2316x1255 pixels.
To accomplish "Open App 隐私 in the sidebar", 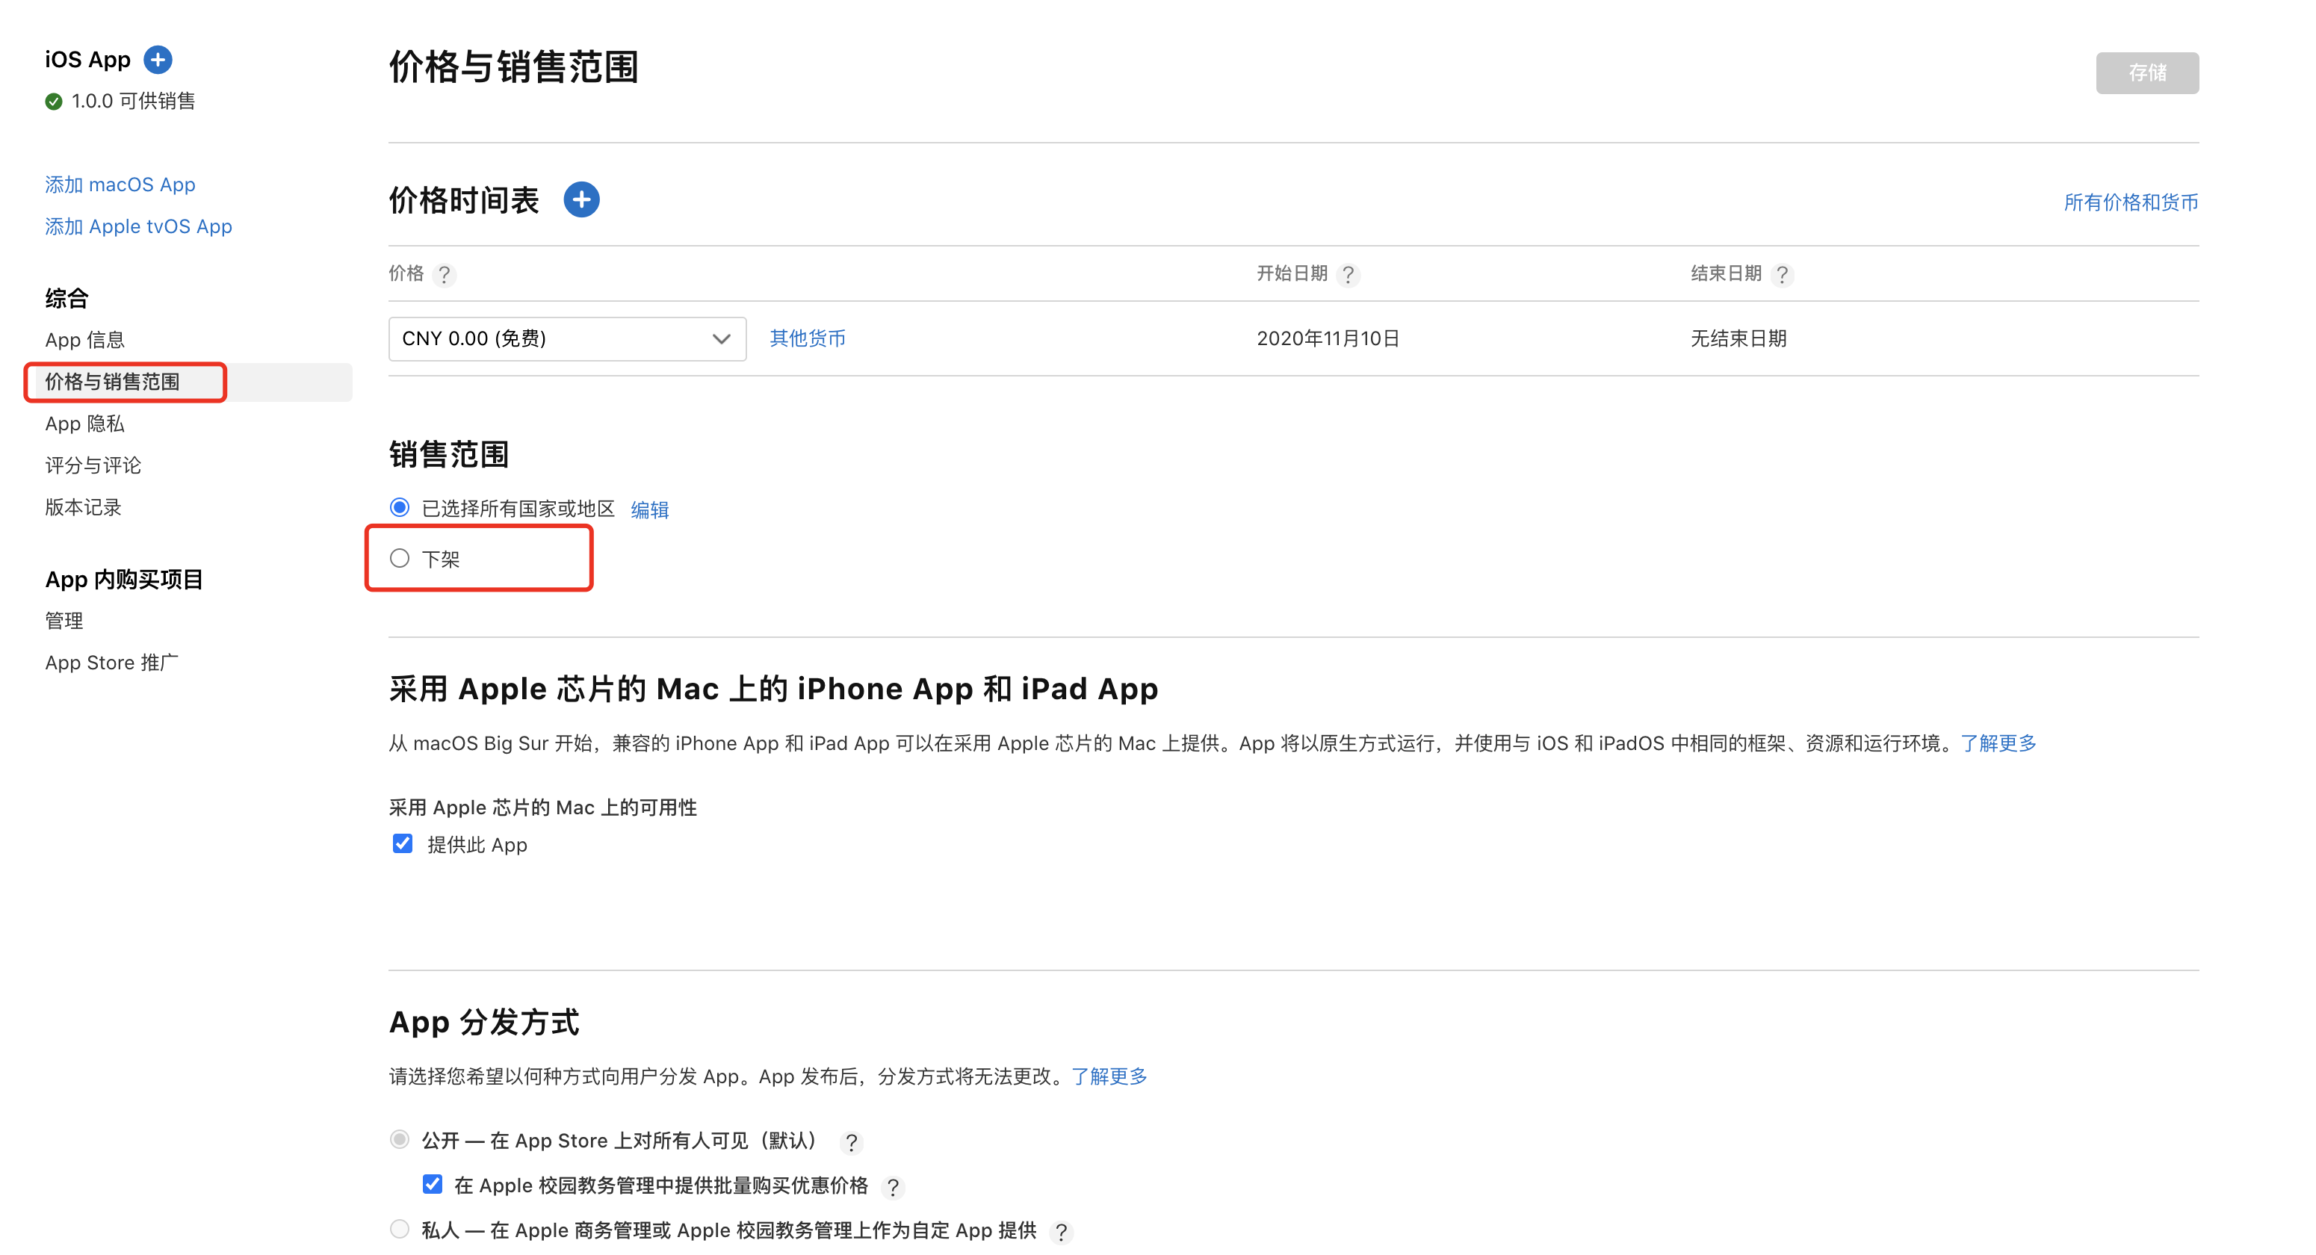I will tap(84, 424).
